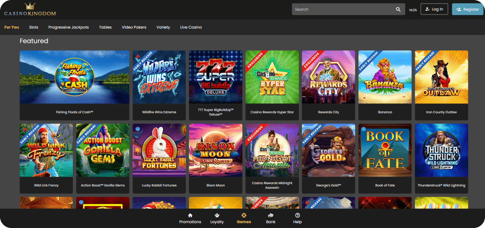485x228 pixels.
Task: Open the Progressive Jackpots tab
Action: tap(68, 27)
